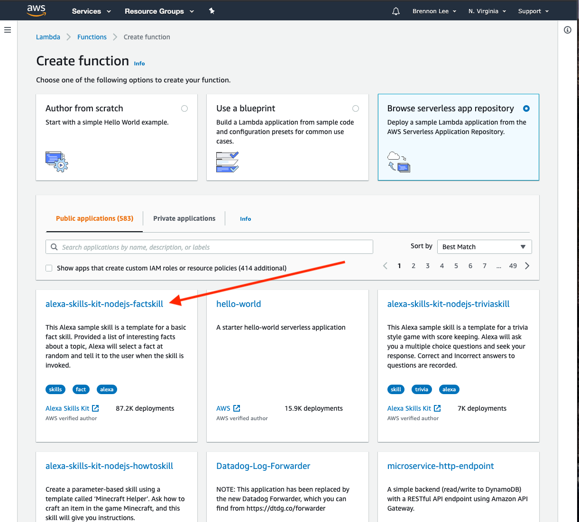579x522 pixels.
Task: Click Info link next to Create function
Action: [x=139, y=63]
